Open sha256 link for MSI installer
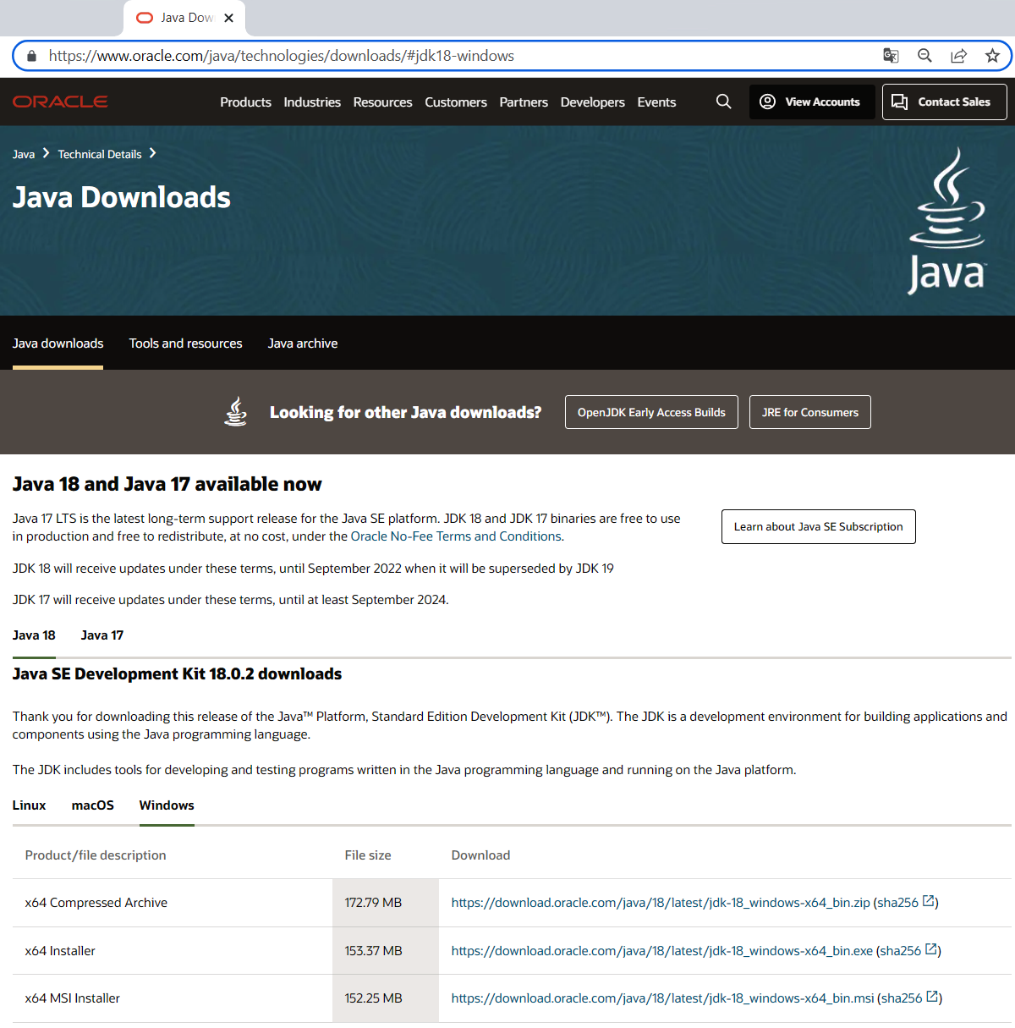1015x1028 pixels. [902, 998]
